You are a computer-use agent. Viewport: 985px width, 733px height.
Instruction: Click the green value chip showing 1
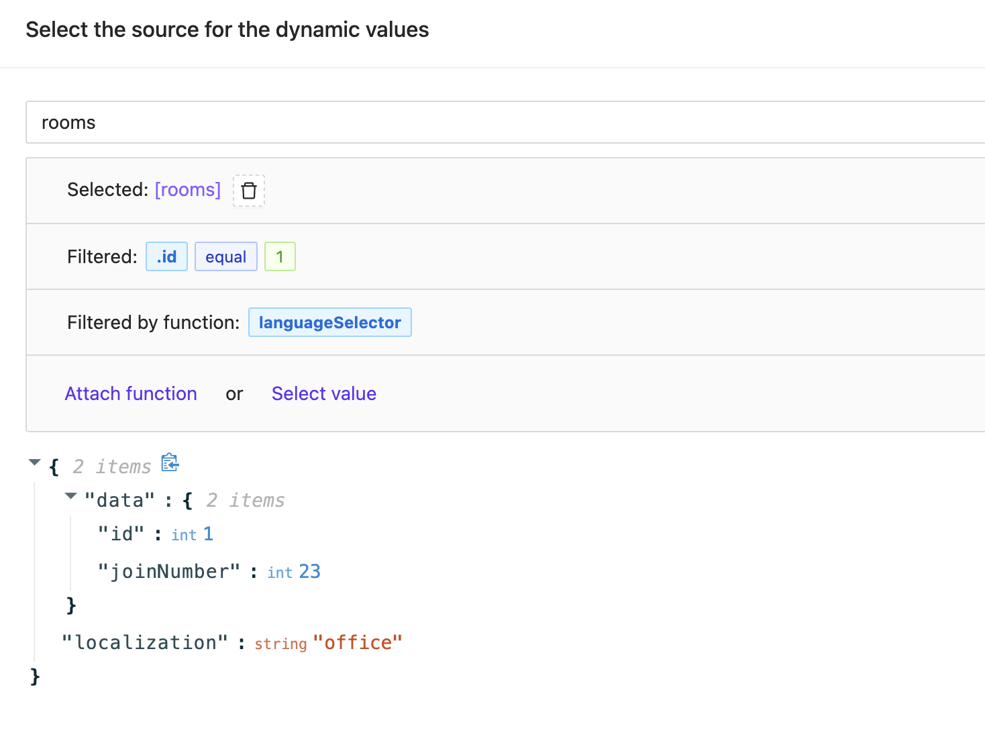pyautogui.click(x=280, y=256)
